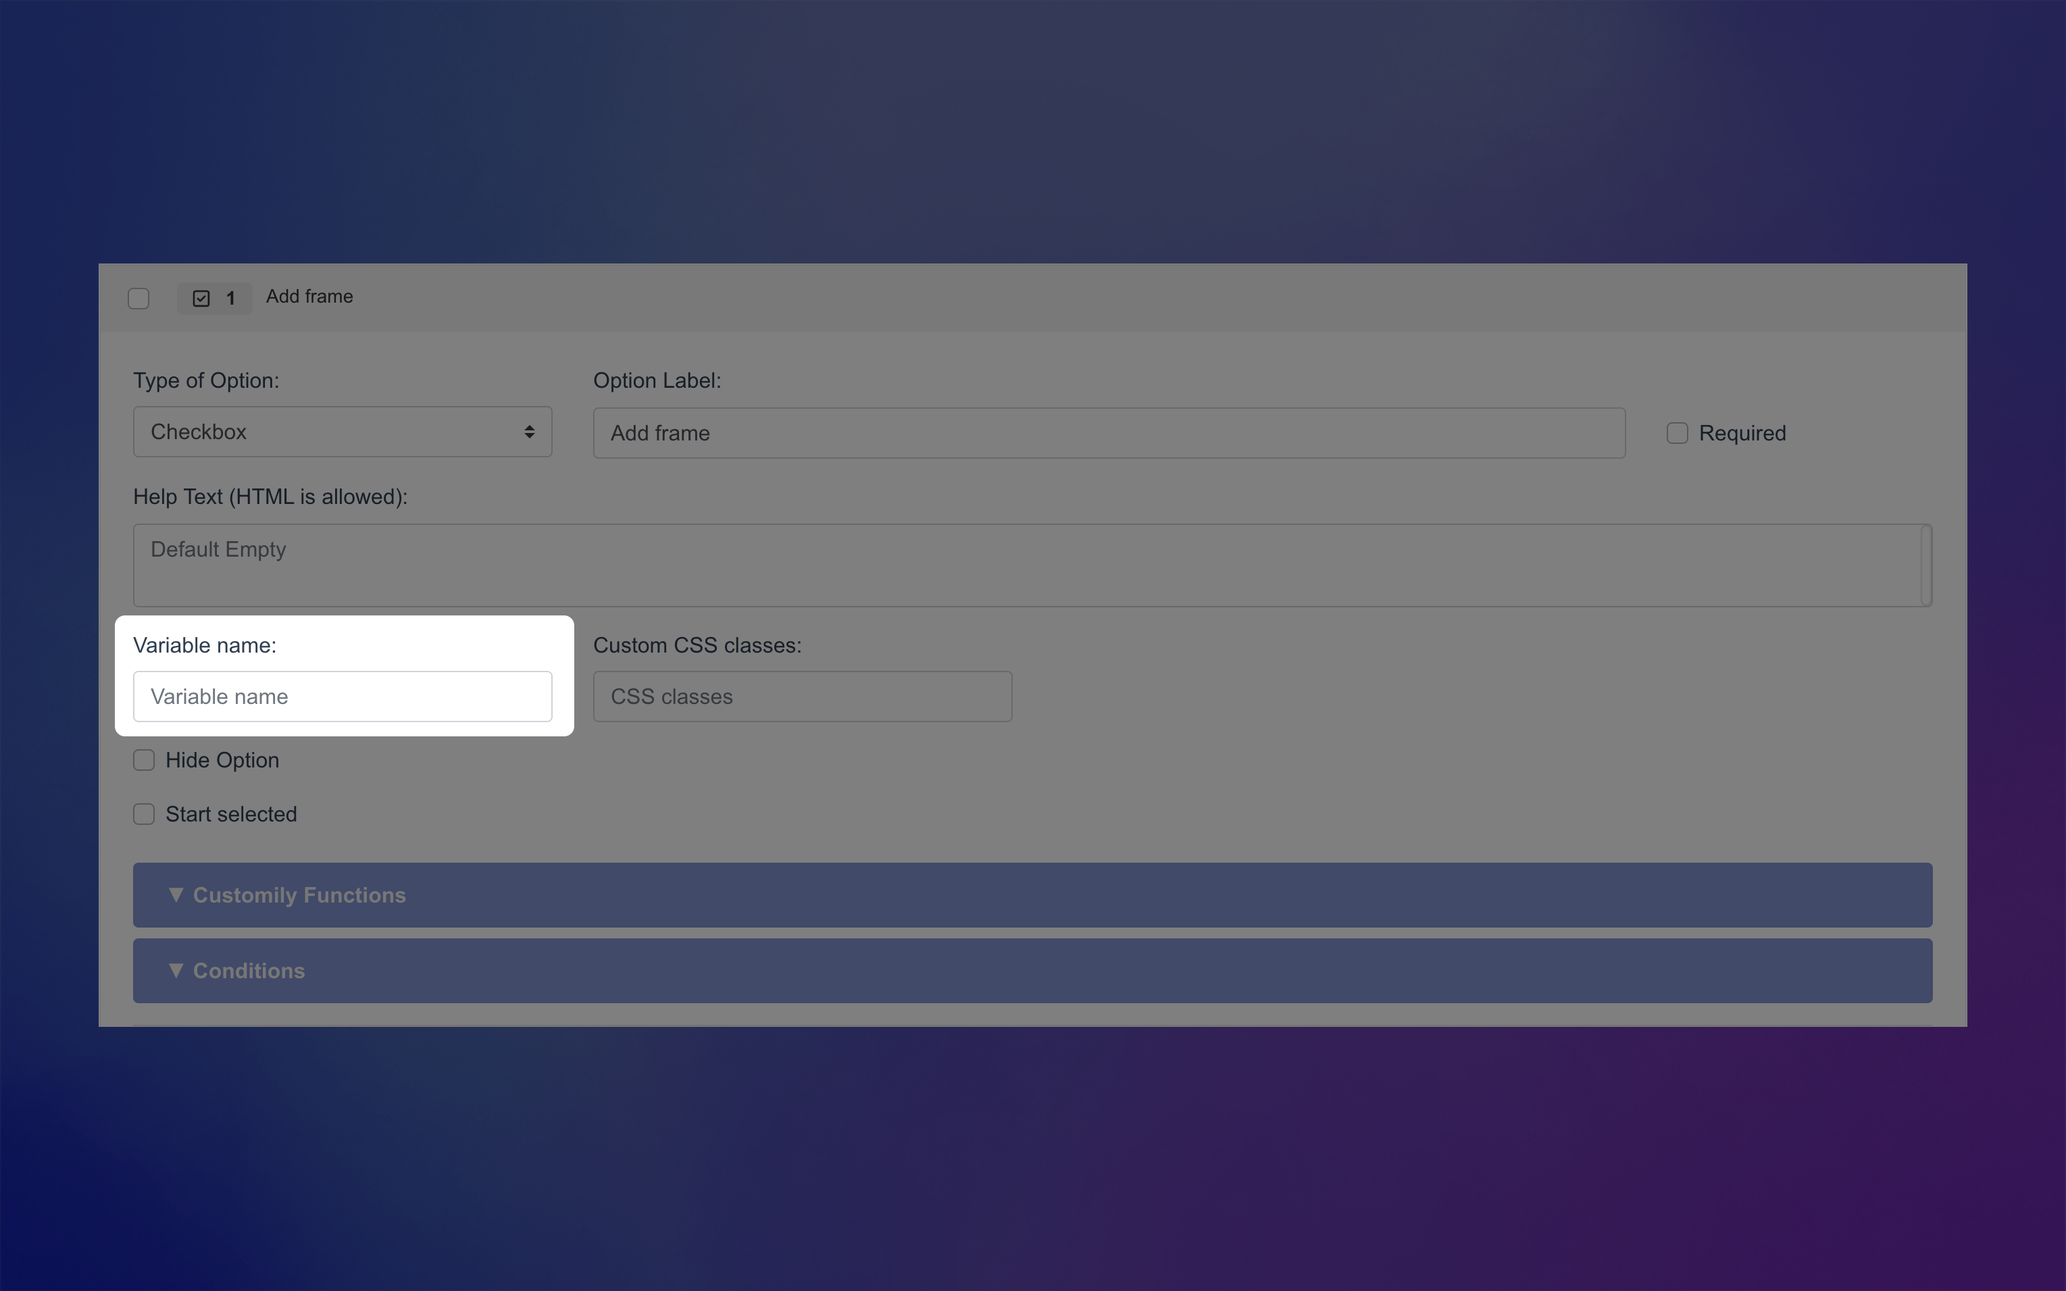
Task: Click the Add frame header label
Action: point(309,297)
